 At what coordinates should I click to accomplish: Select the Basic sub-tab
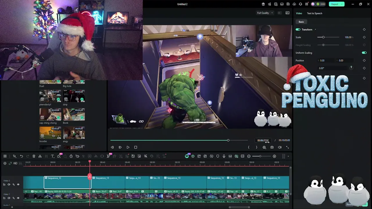click(x=301, y=22)
